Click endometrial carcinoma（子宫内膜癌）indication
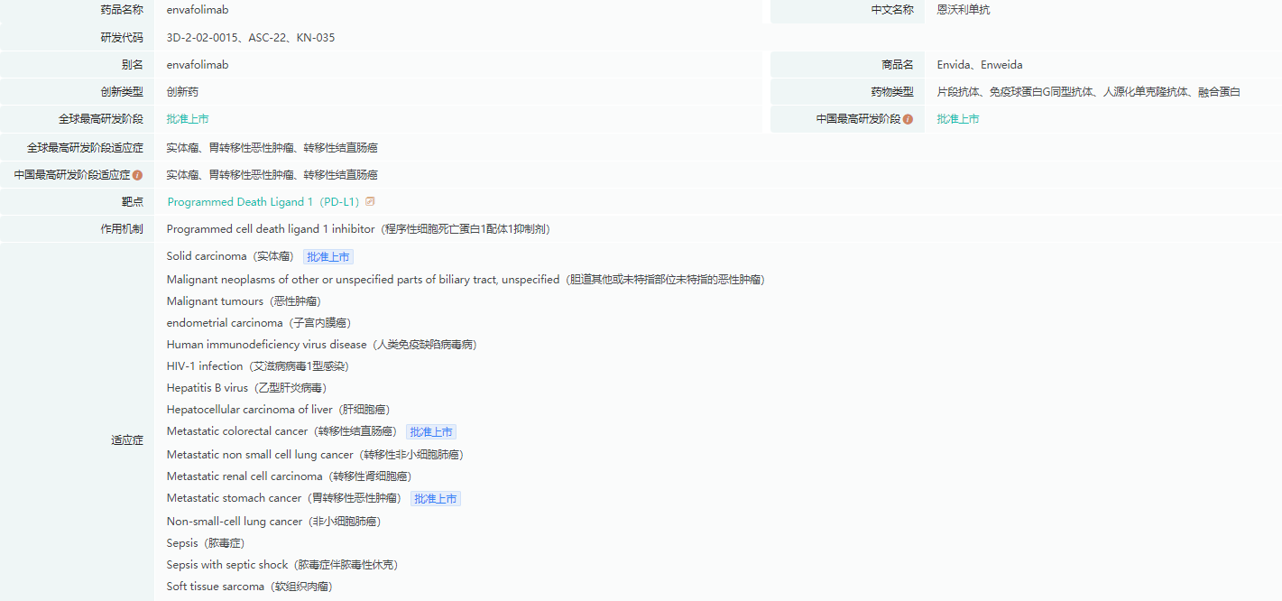The image size is (1282, 601). click(259, 323)
